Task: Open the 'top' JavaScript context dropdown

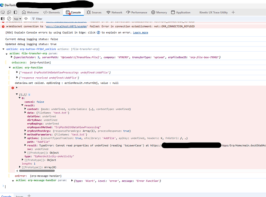Action: tap(17, 19)
